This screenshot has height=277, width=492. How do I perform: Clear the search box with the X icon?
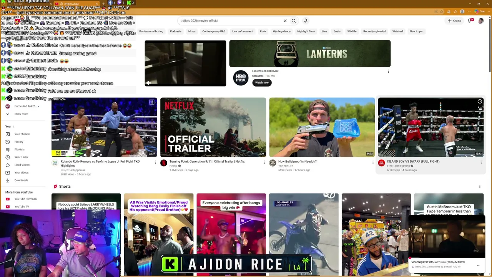click(285, 21)
